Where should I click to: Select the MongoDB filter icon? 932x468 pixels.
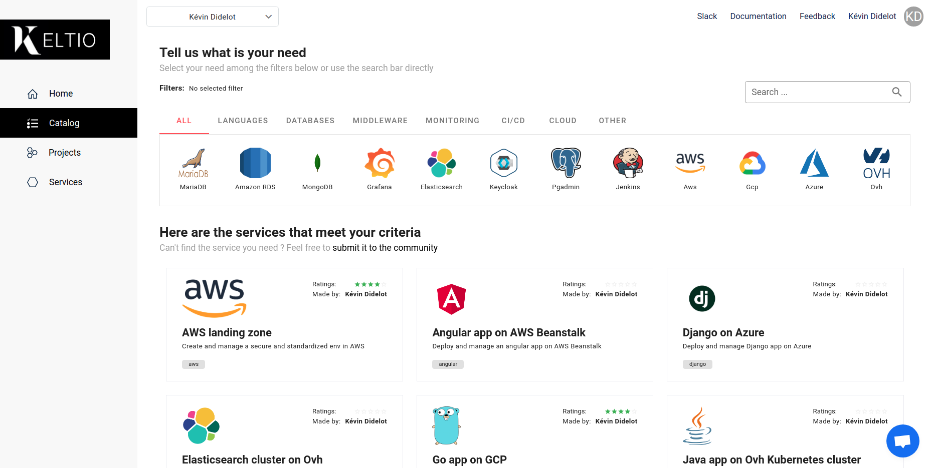click(317, 163)
